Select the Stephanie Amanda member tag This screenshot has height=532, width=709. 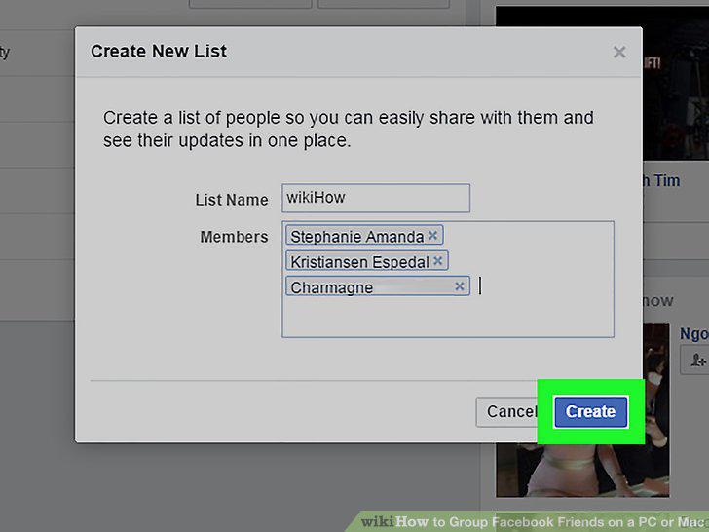pyautogui.click(x=356, y=236)
